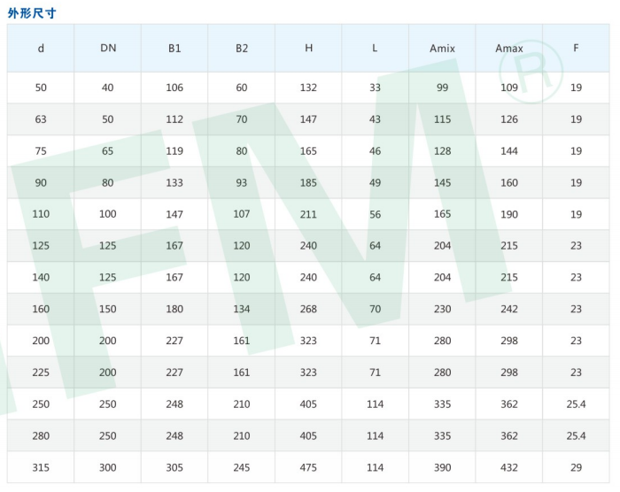
Task: Click the 外形尺寸 section title
Action: coord(32,12)
